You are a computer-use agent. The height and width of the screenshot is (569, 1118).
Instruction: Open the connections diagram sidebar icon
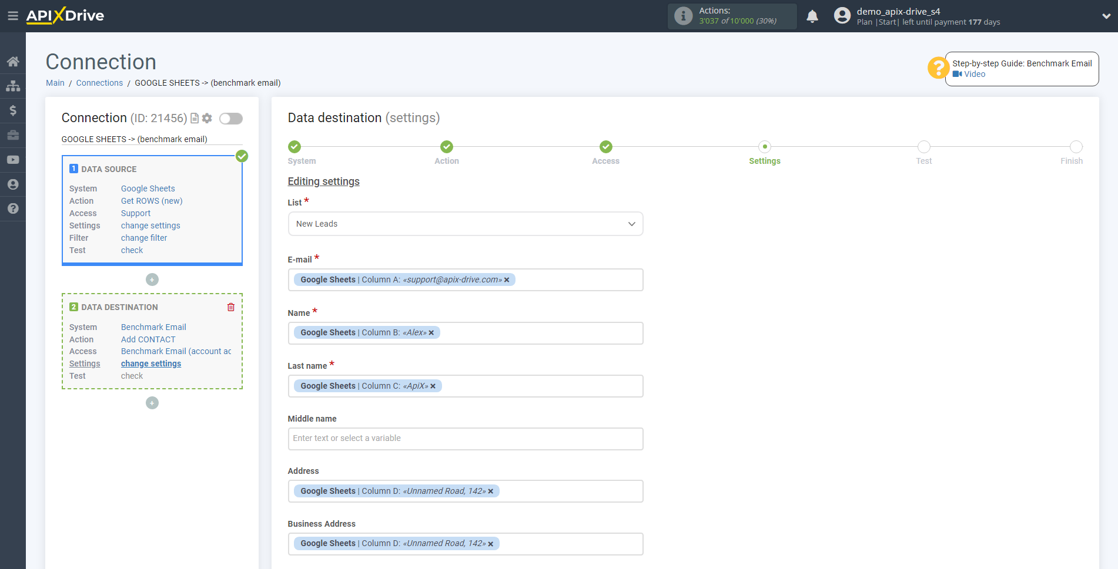coord(13,86)
